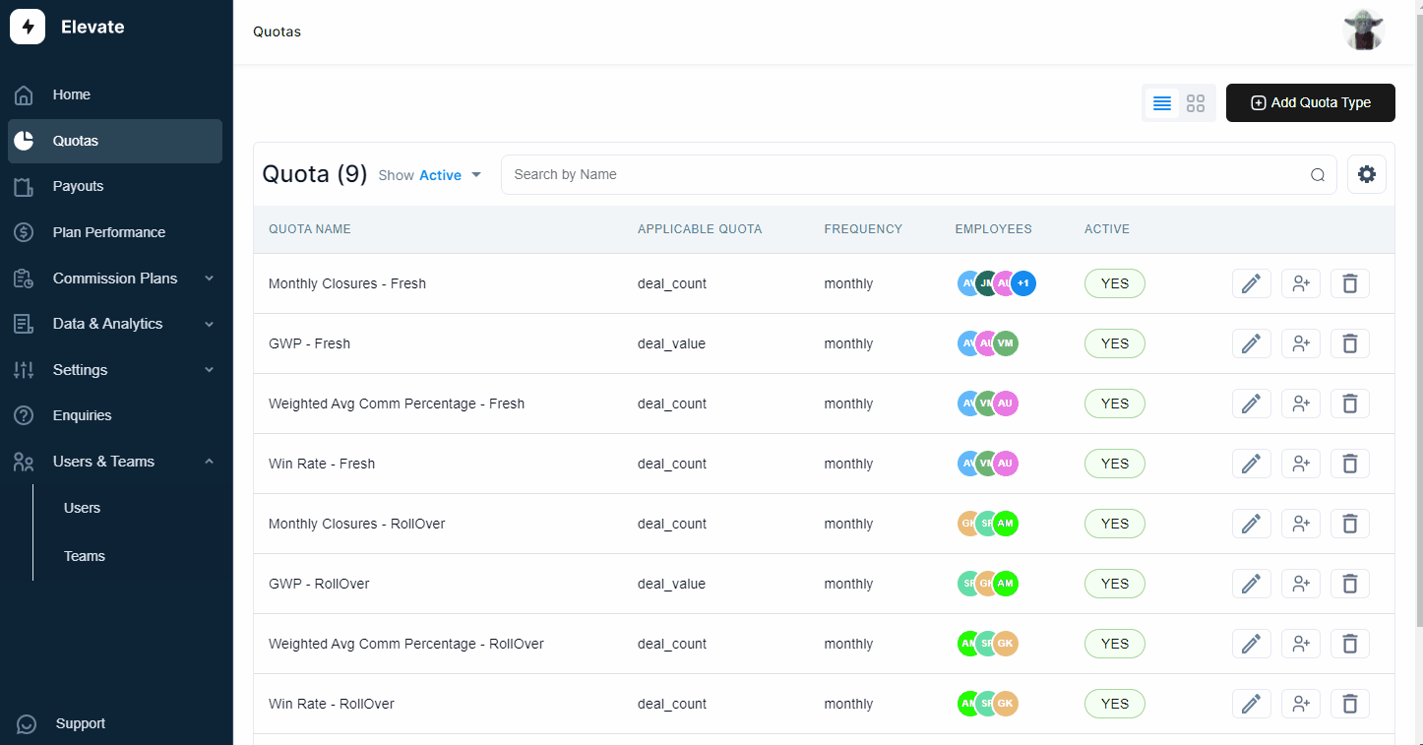Toggle YES status for Win Rate - RollOver
Screen dimensions: 1423x745
[1115, 704]
